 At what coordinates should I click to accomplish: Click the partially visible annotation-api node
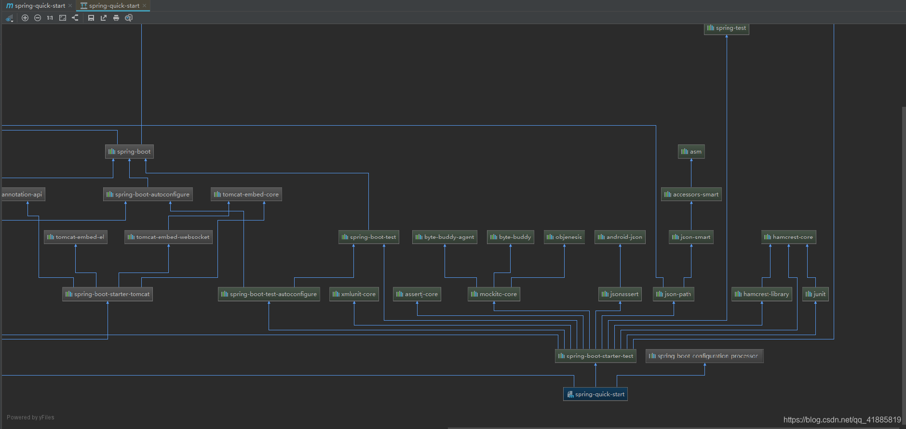23,195
